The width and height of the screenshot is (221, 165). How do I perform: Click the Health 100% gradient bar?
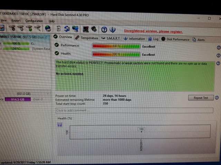tap(116, 54)
